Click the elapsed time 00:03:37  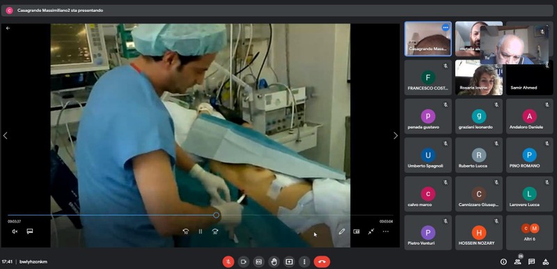(x=14, y=222)
